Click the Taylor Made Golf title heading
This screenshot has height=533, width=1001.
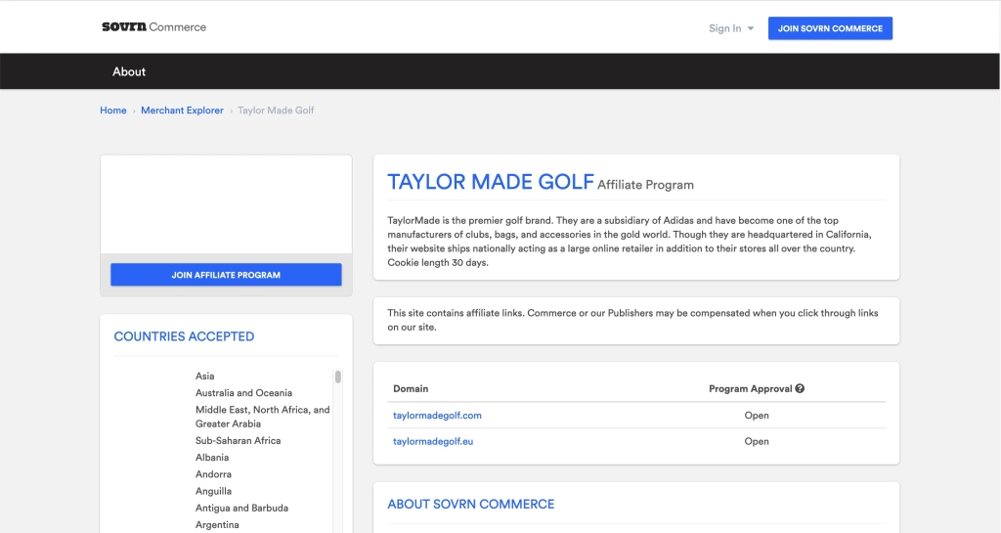point(491,182)
